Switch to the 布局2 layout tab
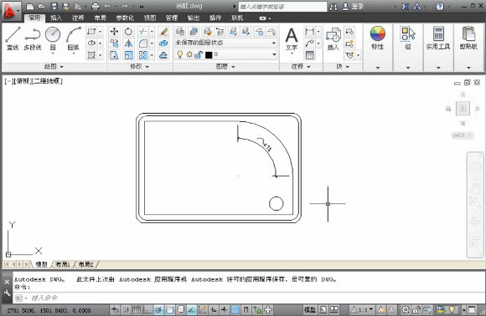Screen dimensions: 486x316 coord(85,264)
